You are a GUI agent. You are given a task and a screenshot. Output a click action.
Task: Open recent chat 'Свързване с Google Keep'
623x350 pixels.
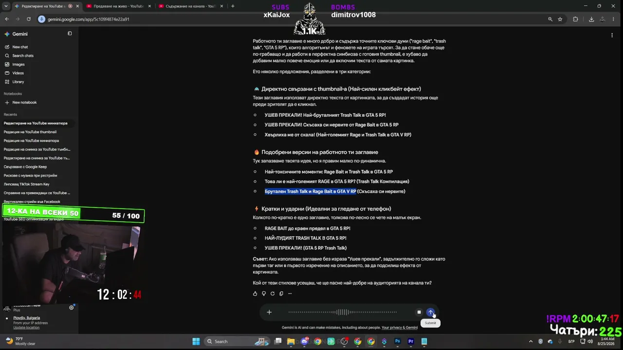25,167
